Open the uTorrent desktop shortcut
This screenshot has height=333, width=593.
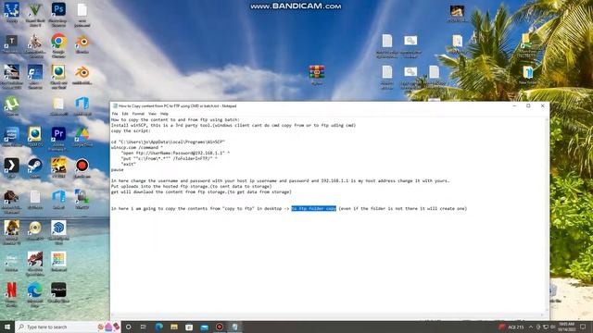[x=12, y=106]
